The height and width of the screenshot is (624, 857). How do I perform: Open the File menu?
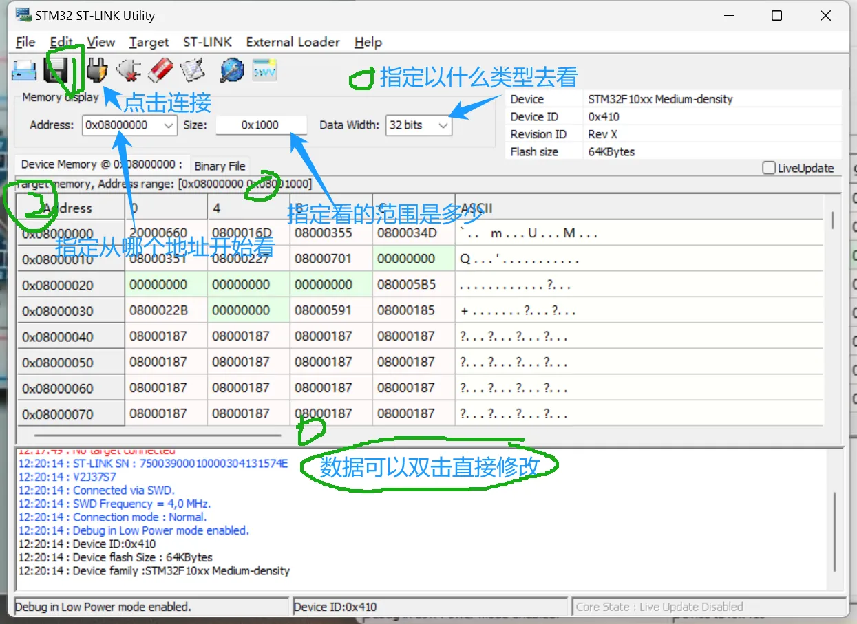coord(25,42)
